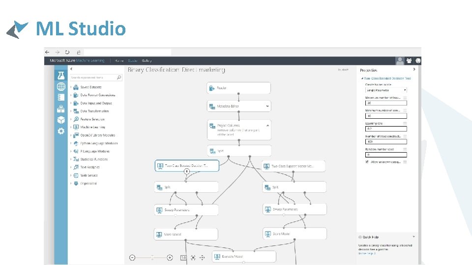Viewport: 472px width, 265px height.
Task: Click the canvas zoom slider
Action: point(152,258)
